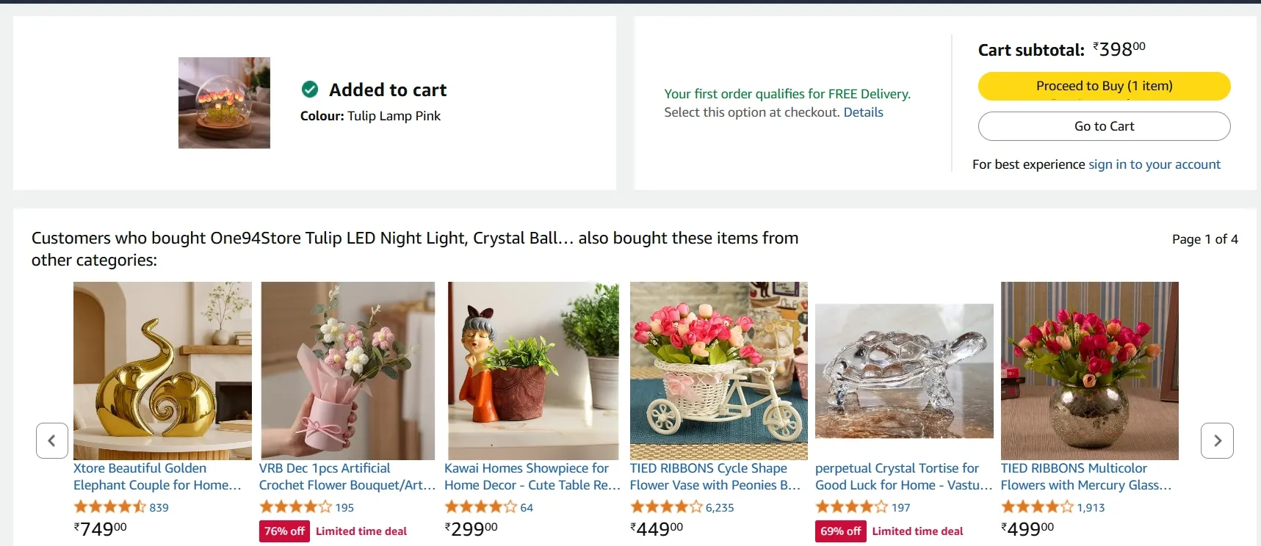Open the Go to Cart button
Image resolution: width=1261 pixels, height=546 pixels.
point(1104,126)
